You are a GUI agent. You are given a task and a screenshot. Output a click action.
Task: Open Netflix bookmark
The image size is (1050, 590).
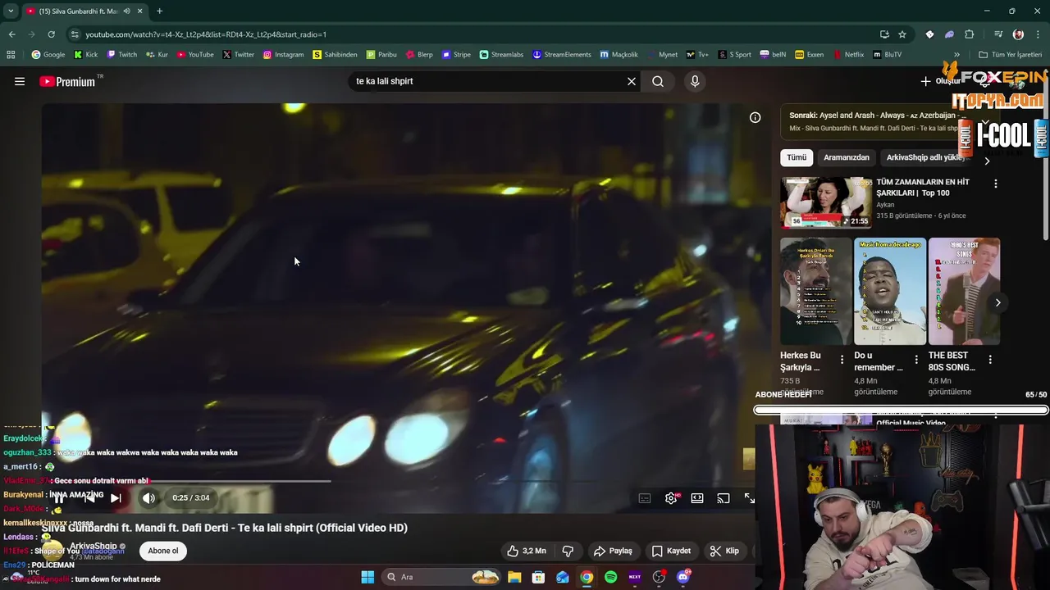848,55
